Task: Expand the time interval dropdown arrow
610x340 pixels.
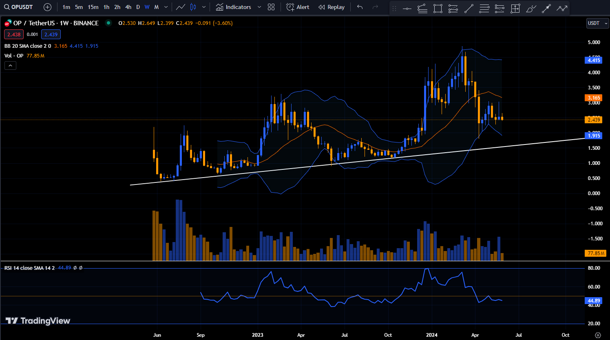Action: tap(166, 7)
